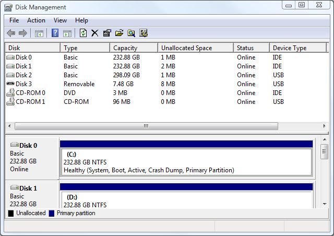334x236 pixels.
Task: Select the (C:) NTFS partition block
Action: click(x=186, y=162)
